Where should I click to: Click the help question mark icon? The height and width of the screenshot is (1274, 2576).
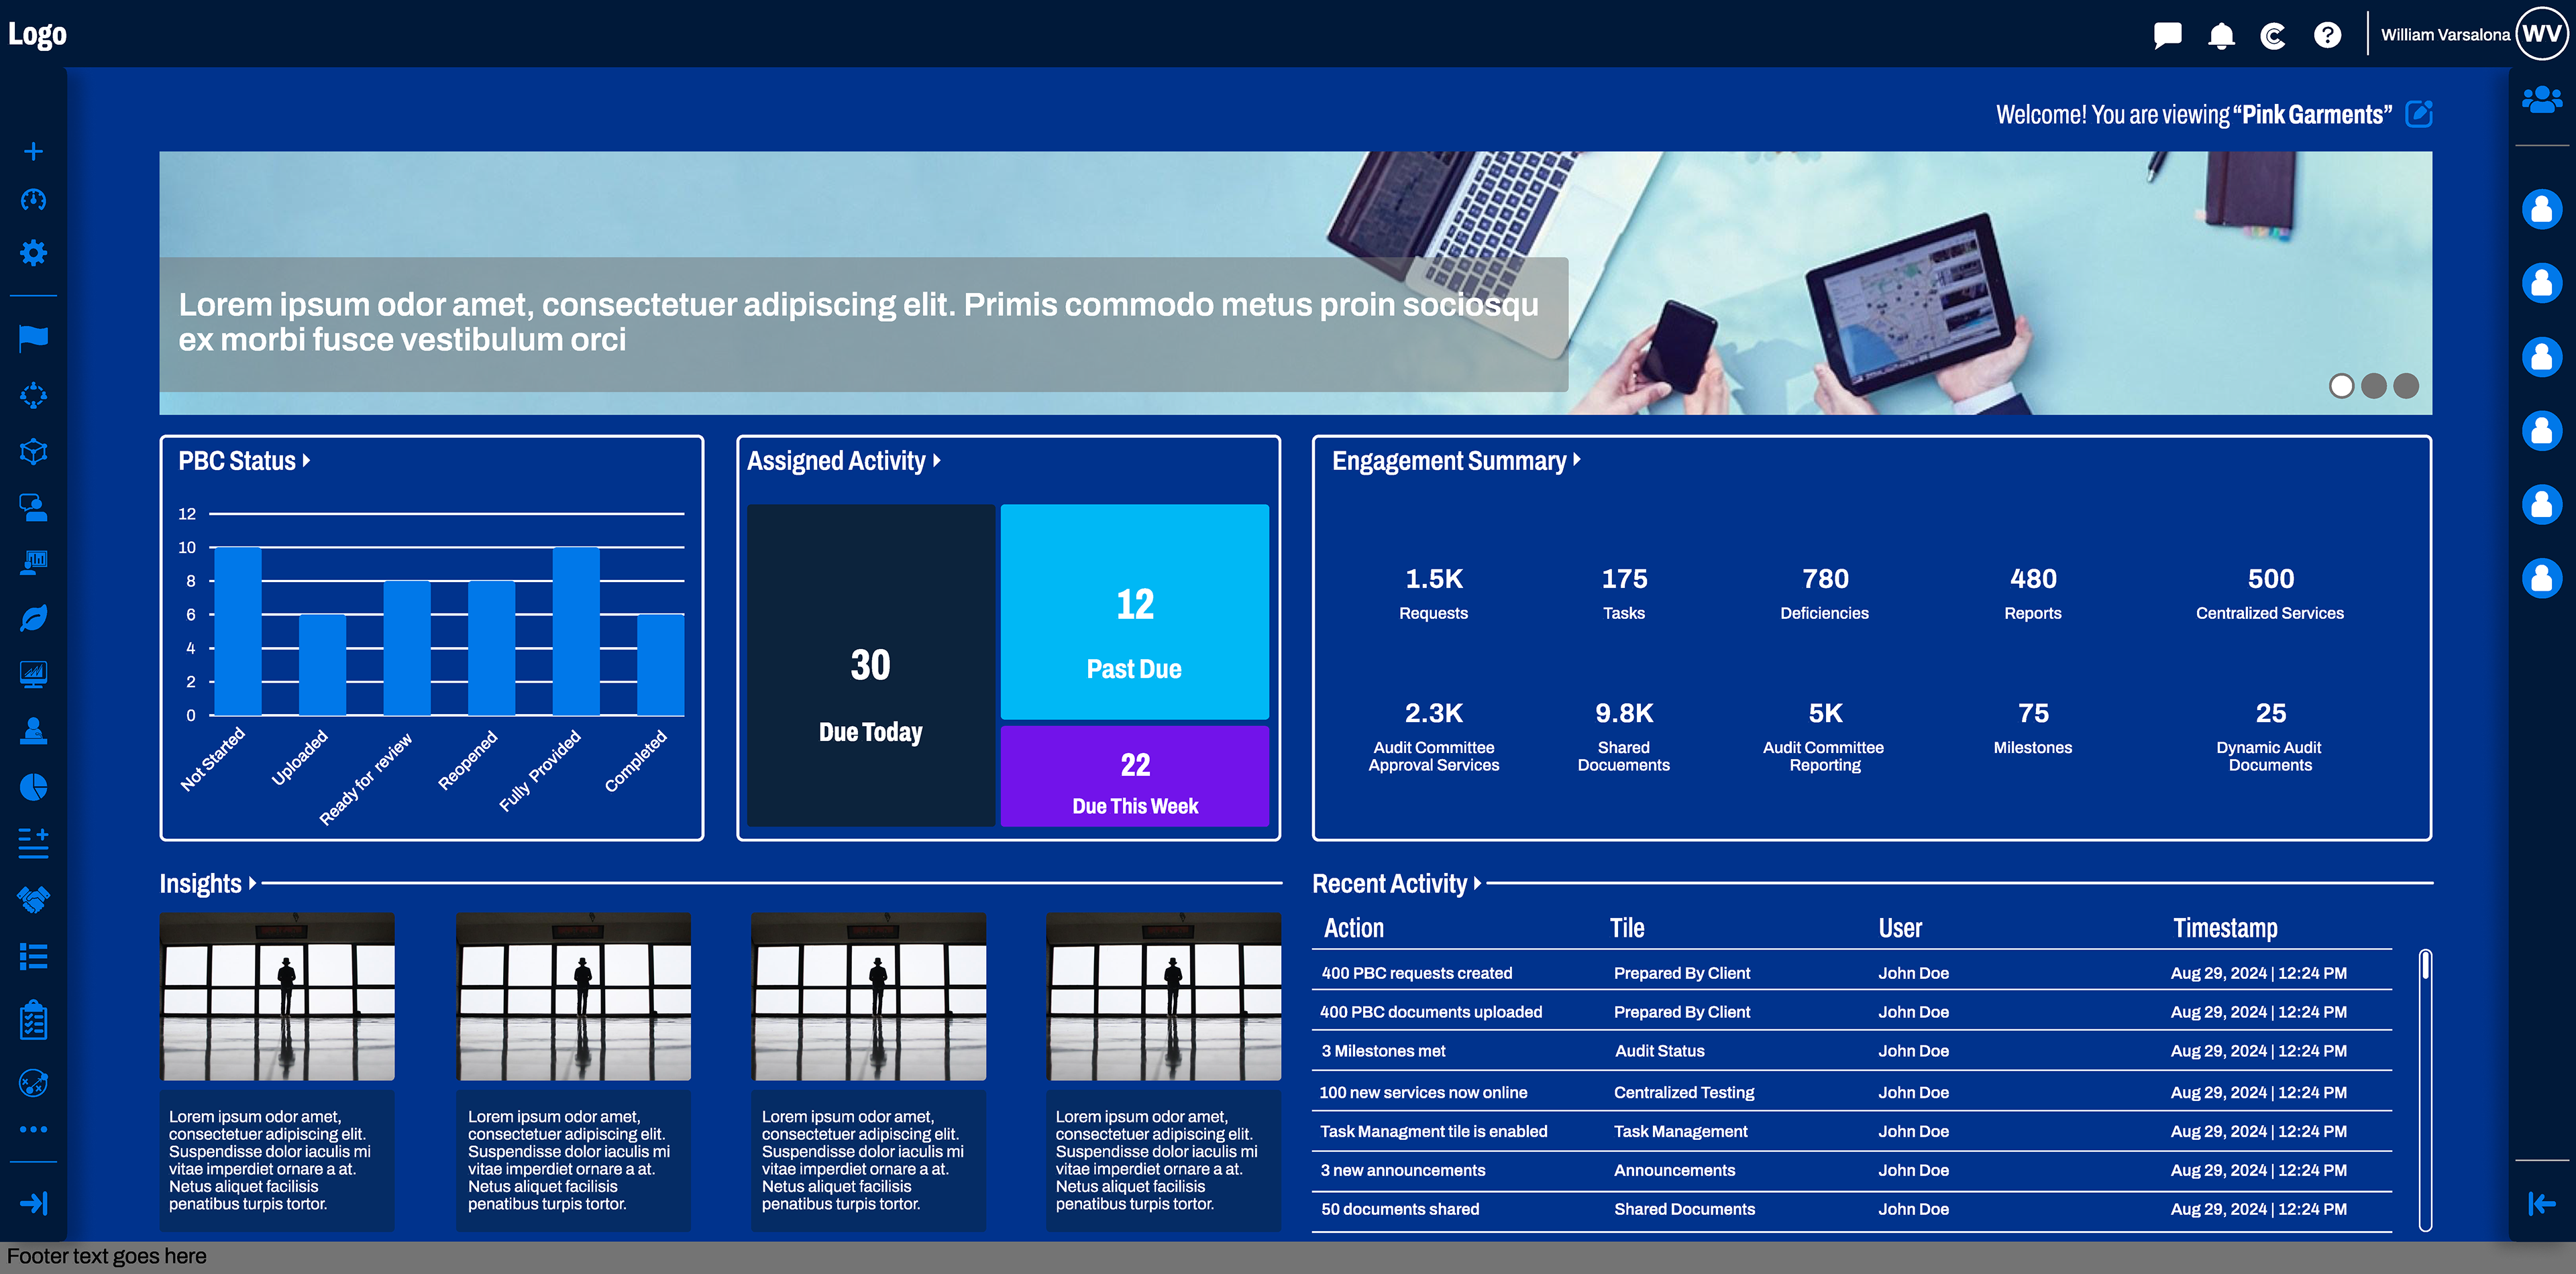2327,36
